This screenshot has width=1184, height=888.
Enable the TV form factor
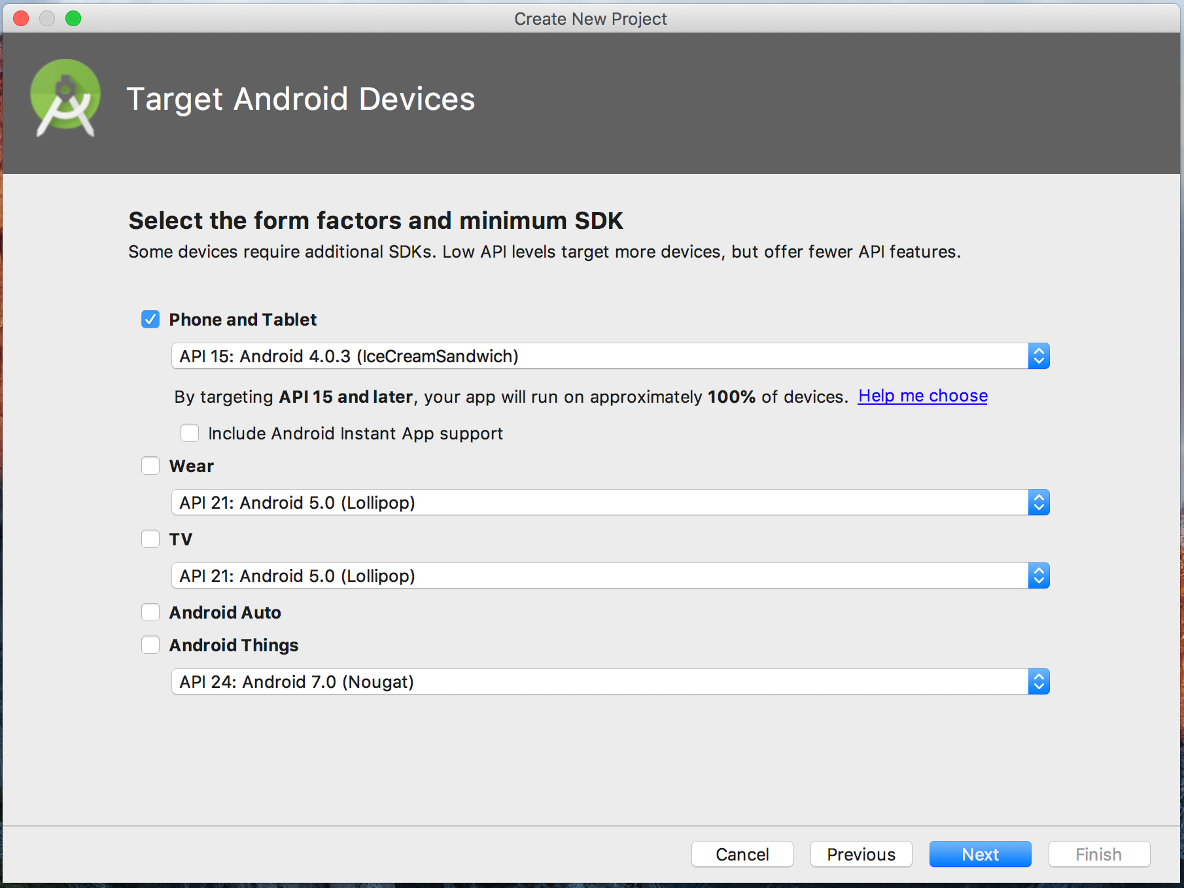[x=150, y=539]
